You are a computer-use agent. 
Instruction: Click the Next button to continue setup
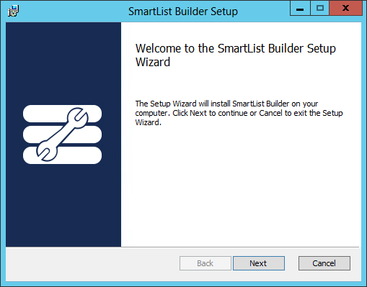pyautogui.click(x=259, y=263)
